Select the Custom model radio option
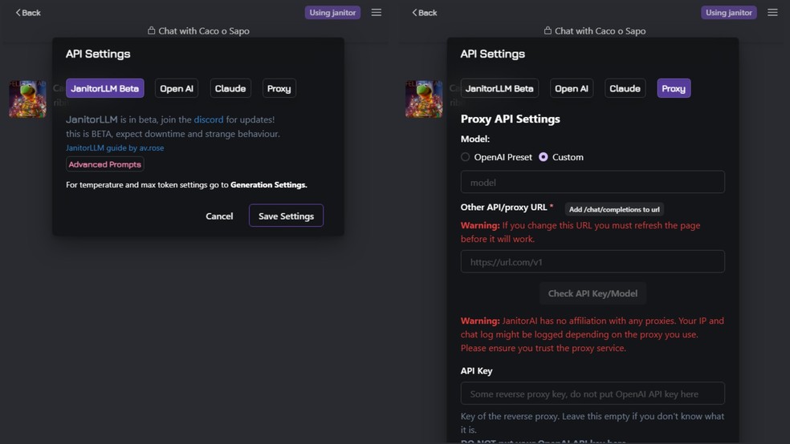This screenshot has width=790, height=444. click(x=544, y=157)
